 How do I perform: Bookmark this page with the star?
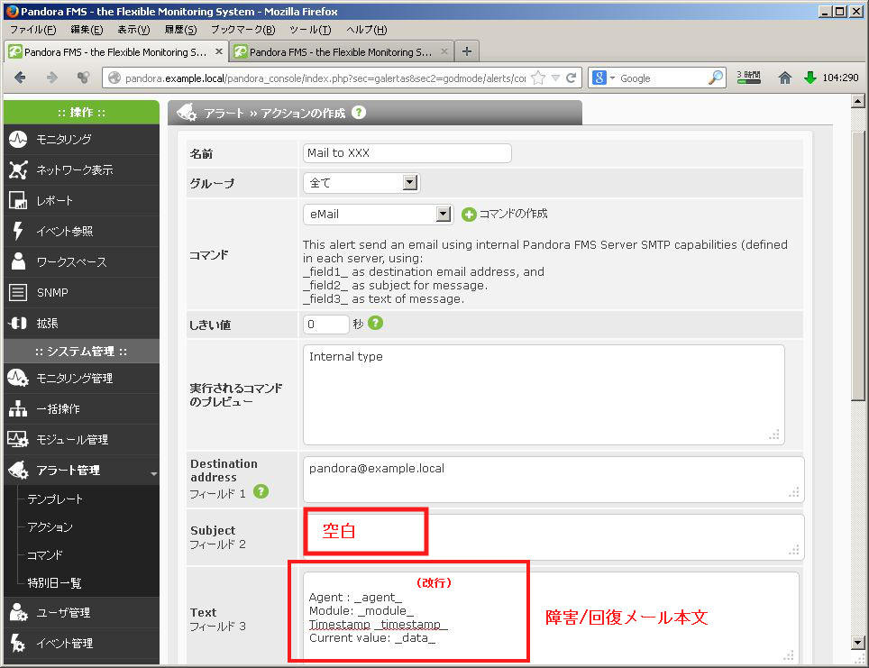tap(537, 78)
